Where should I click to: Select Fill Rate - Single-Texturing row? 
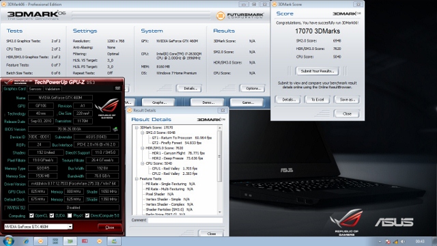pyautogui.click(x=170, y=184)
